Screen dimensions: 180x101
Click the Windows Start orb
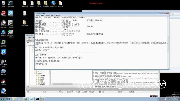[3, 99]
